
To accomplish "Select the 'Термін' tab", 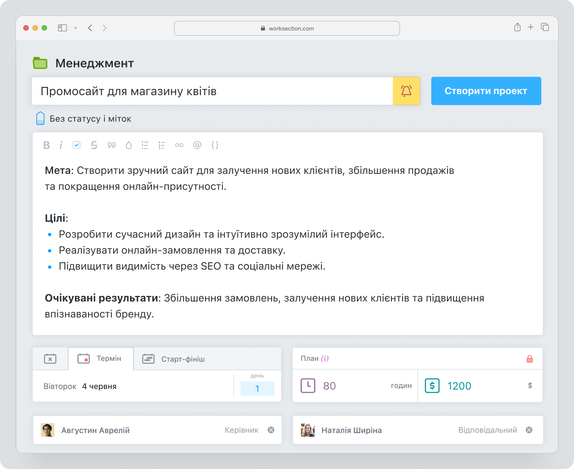I will point(100,359).
